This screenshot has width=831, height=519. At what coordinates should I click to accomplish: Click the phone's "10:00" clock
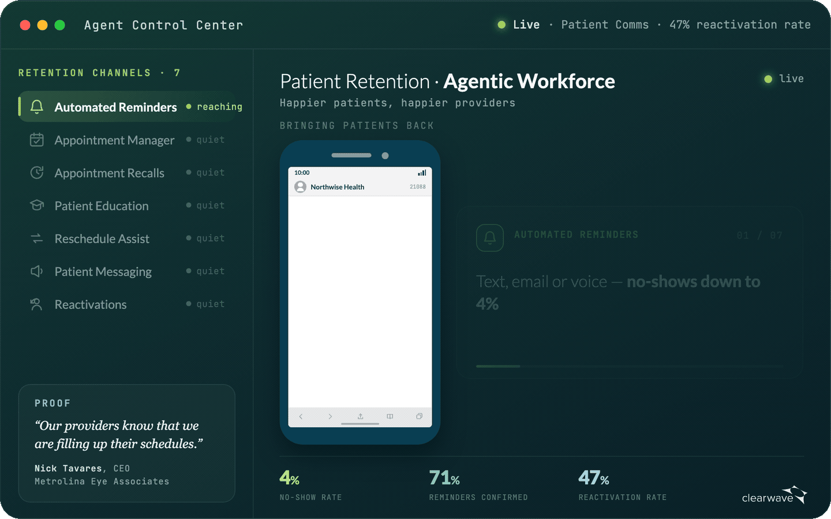pyautogui.click(x=302, y=172)
